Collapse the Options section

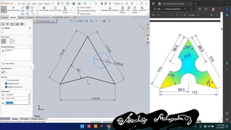click(31, 77)
